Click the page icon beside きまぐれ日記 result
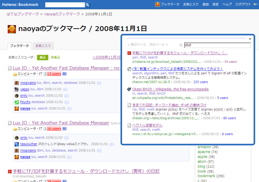Viewport: 259px width, 182px height. (129, 105)
